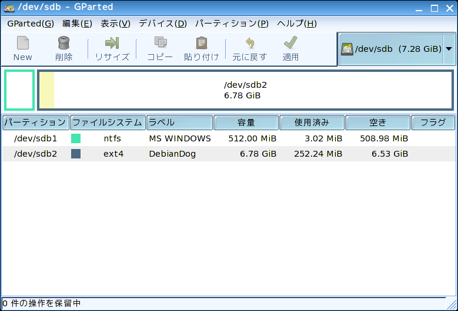Select the /dev/sdb2 partition row
This screenshot has height=311, width=458.
tap(229, 154)
